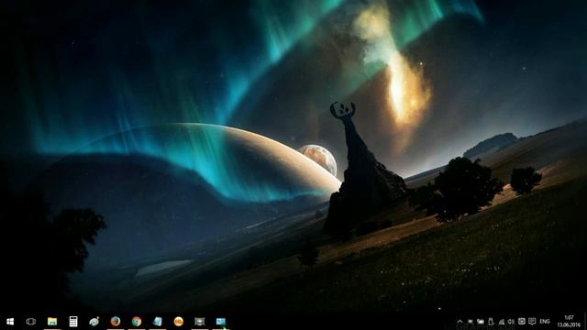The height and width of the screenshot is (330, 587).
Task: Open the volume control in the tray
Action: point(512,322)
